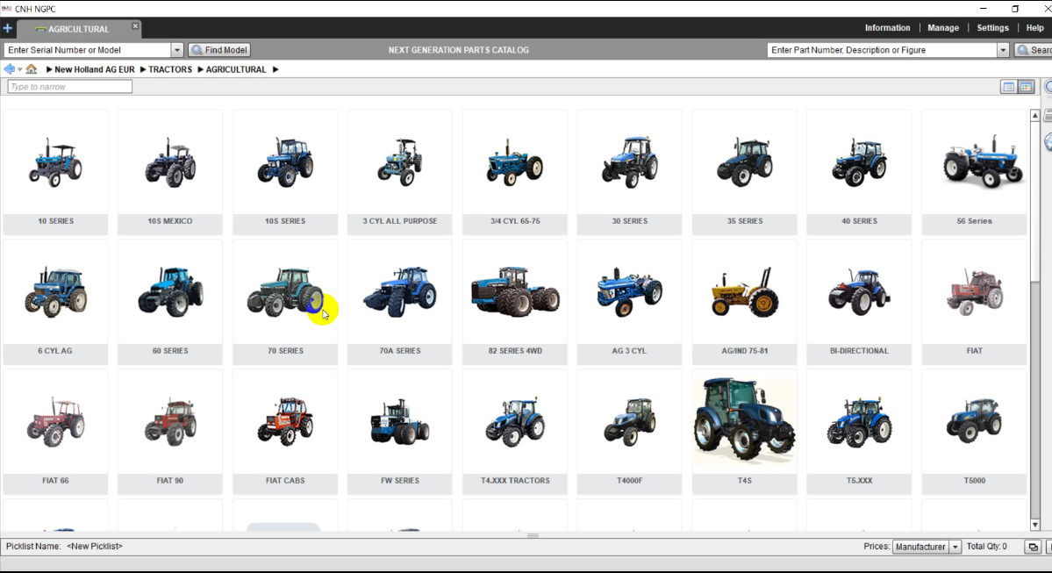
Task: Click the catalog scrollbar up arrow
Action: coord(1034,116)
